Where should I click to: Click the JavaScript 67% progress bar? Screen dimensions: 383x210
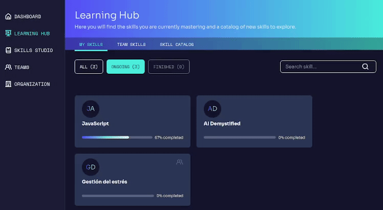tap(117, 137)
